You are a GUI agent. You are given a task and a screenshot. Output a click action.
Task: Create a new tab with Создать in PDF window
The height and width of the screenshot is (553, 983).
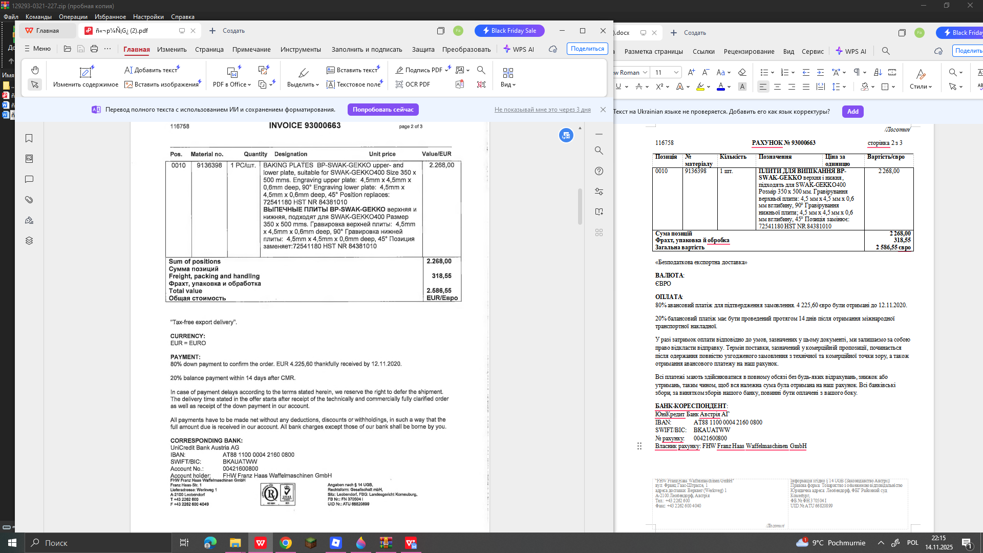(227, 31)
